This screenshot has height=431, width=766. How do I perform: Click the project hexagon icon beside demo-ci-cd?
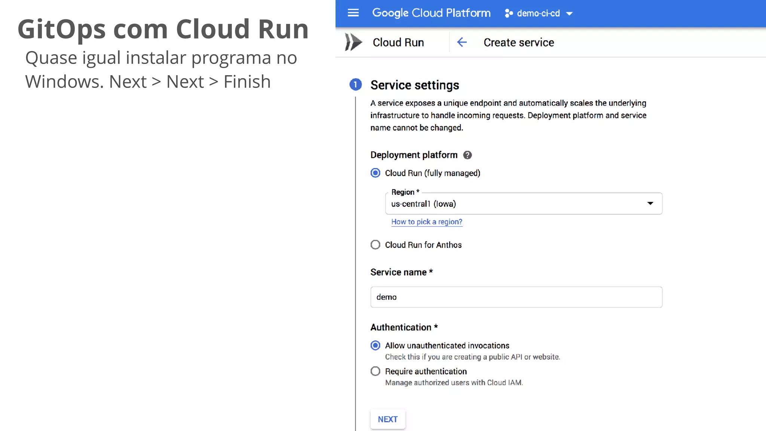pos(509,13)
